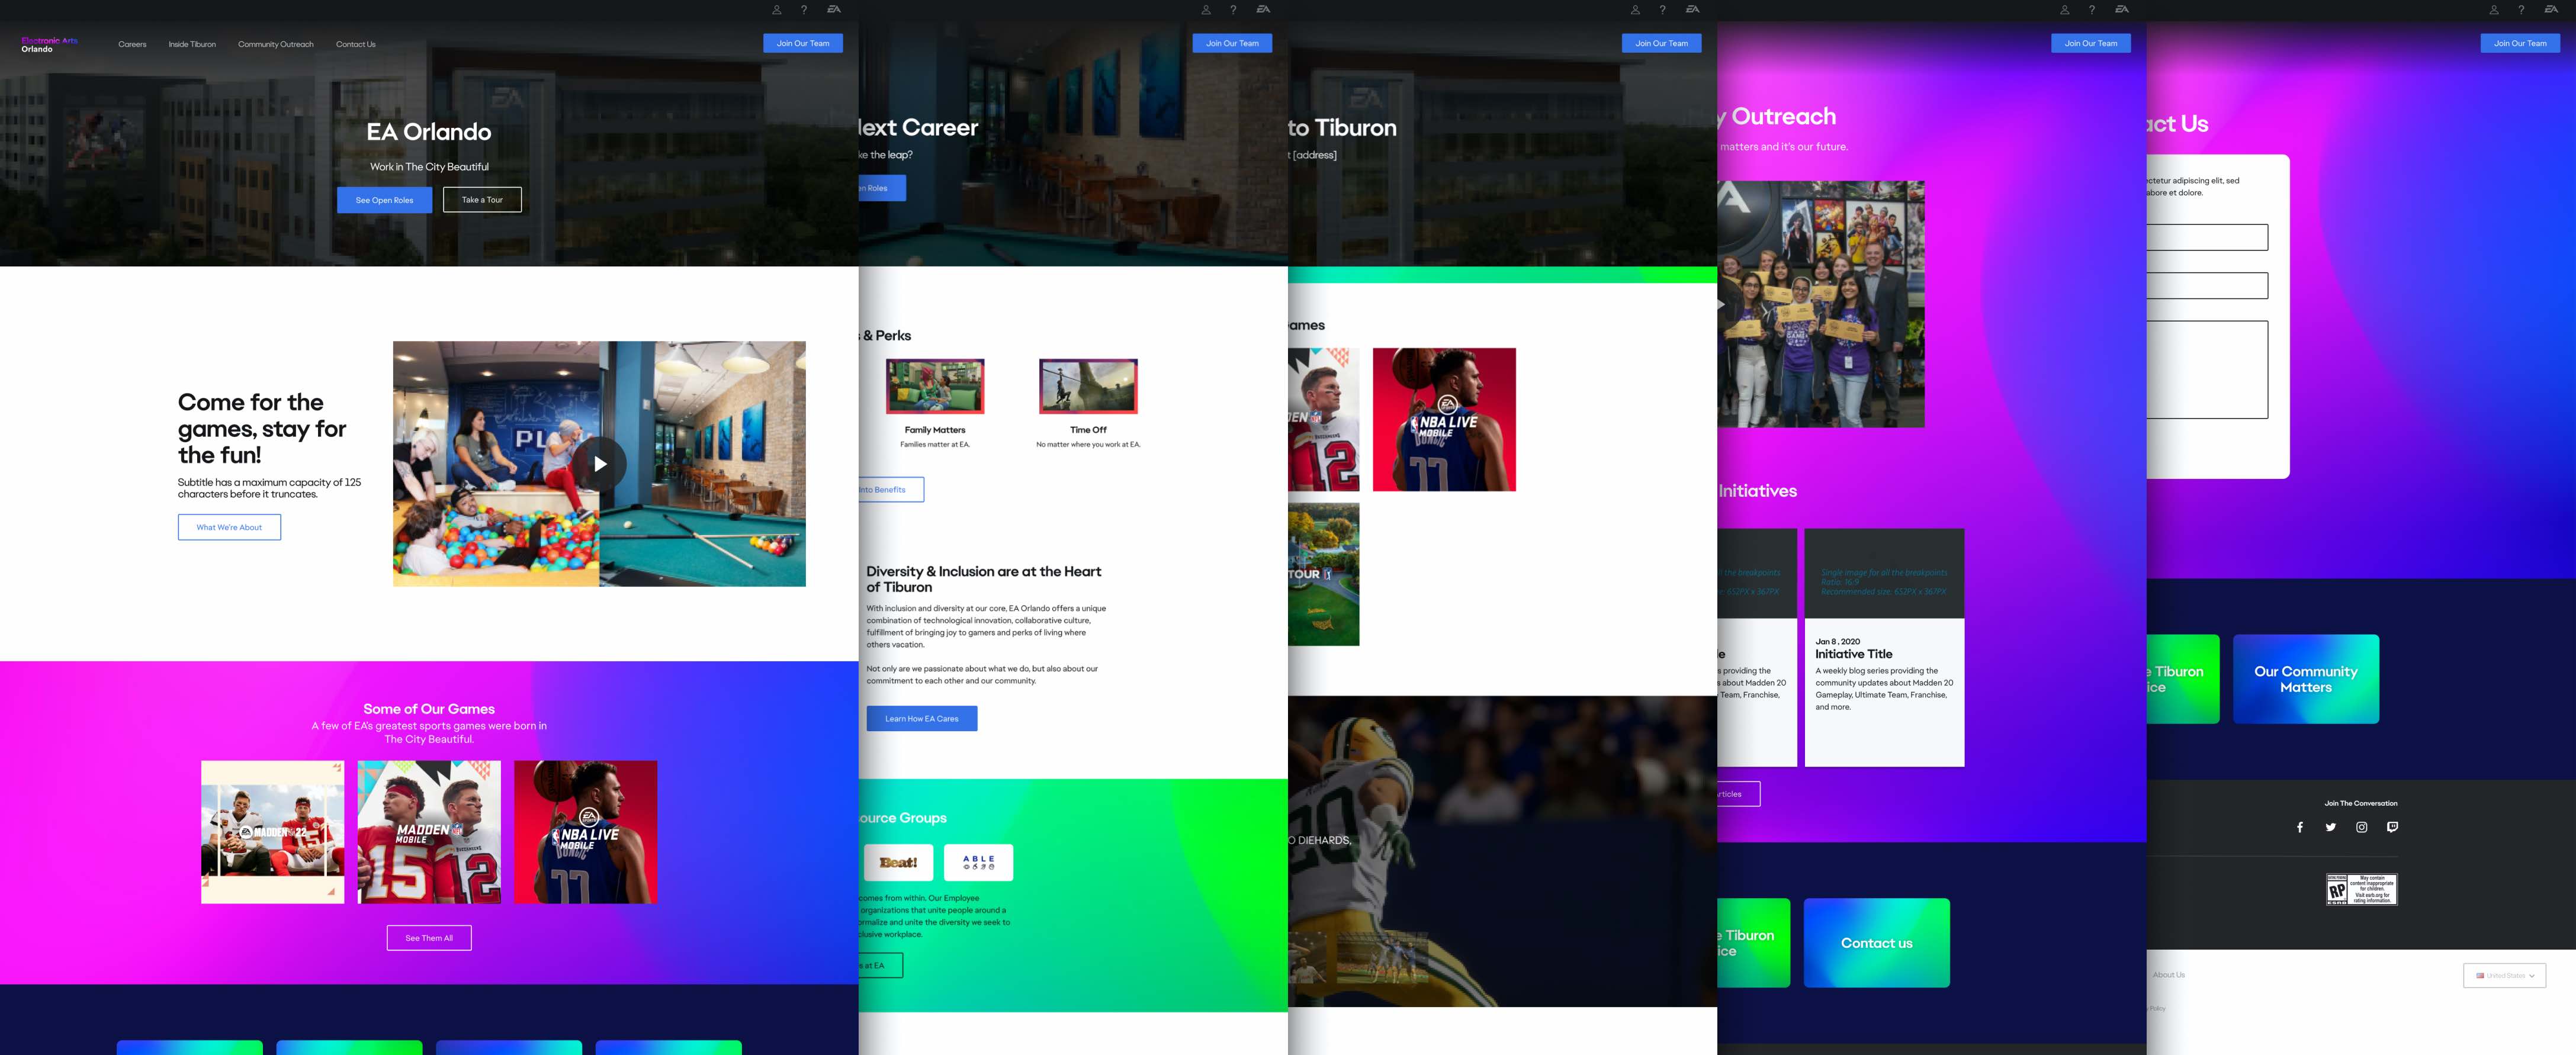The width and height of the screenshot is (2576, 1055).
Task: Click the Electronic Arts Orlando logo
Action: click(49, 45)
